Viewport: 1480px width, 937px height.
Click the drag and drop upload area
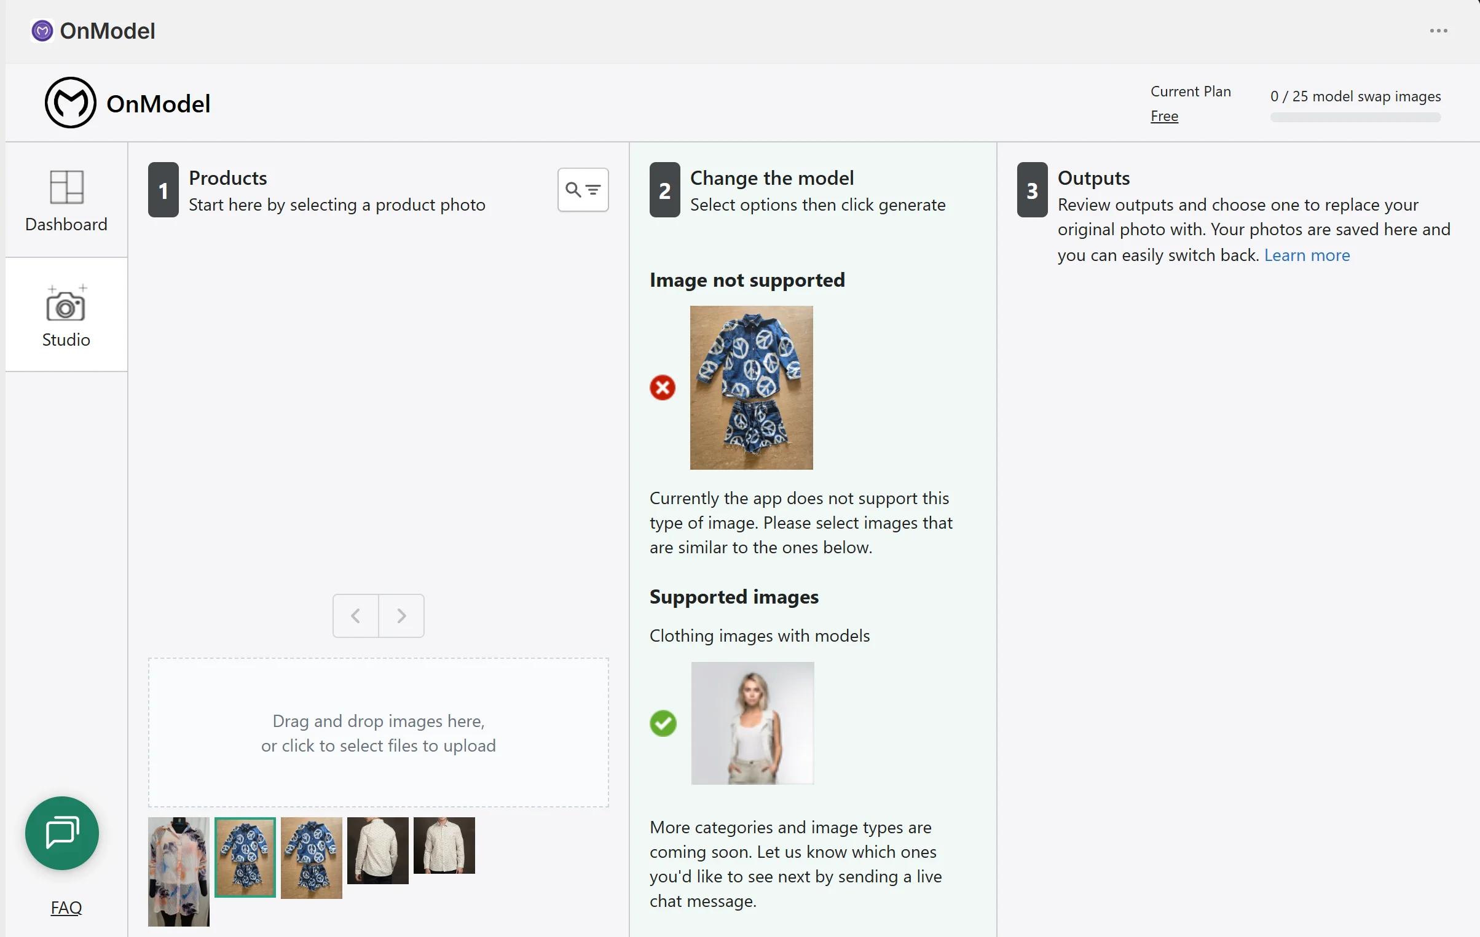point(379,733)
